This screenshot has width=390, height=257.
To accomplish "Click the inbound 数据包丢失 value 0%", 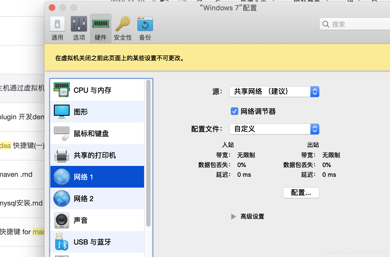I will [242, 165].
